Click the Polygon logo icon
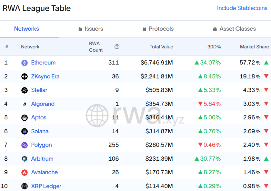Viewport: 271px width, 191px height. click(x=25, y=145)
